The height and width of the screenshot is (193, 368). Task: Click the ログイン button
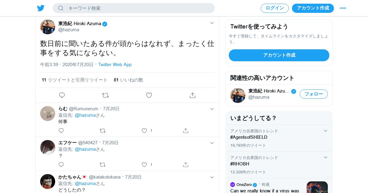coord(274,8)
